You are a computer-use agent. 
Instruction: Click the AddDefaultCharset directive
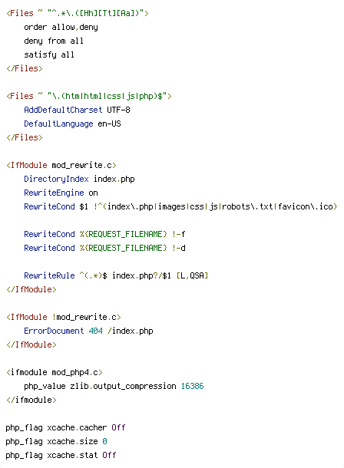click(63, 110)
